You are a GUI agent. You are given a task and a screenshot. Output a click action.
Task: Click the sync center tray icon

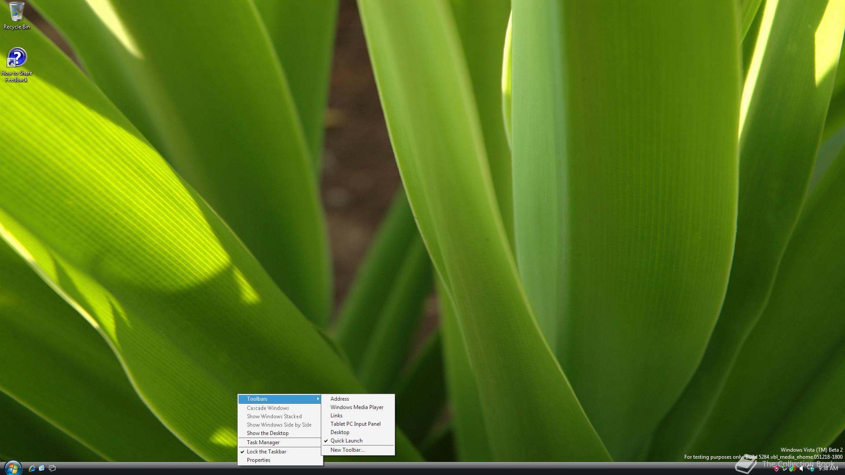click(x=792, y=468)
